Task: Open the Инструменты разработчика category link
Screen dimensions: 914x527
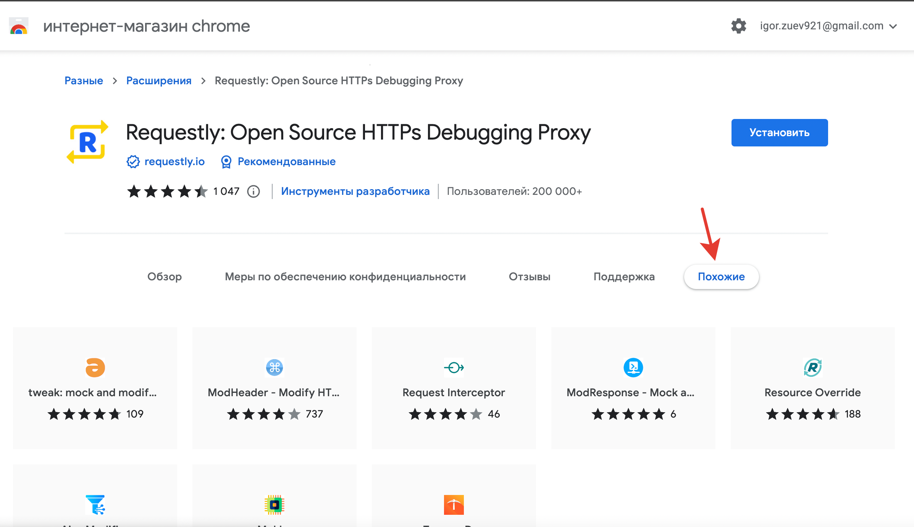Action: [x=355, y=191]
